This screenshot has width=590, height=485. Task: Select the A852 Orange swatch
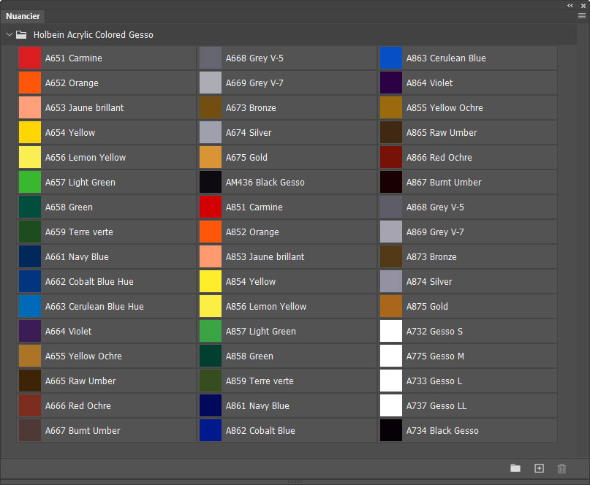pyautogui.click(x=211, y=232)
